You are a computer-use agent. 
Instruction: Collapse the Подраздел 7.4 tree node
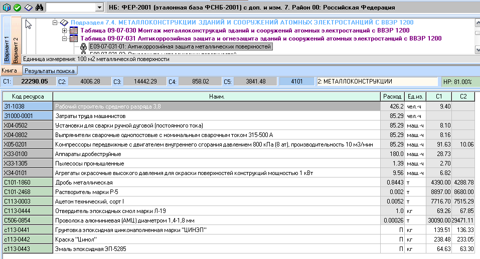point(55,22)
